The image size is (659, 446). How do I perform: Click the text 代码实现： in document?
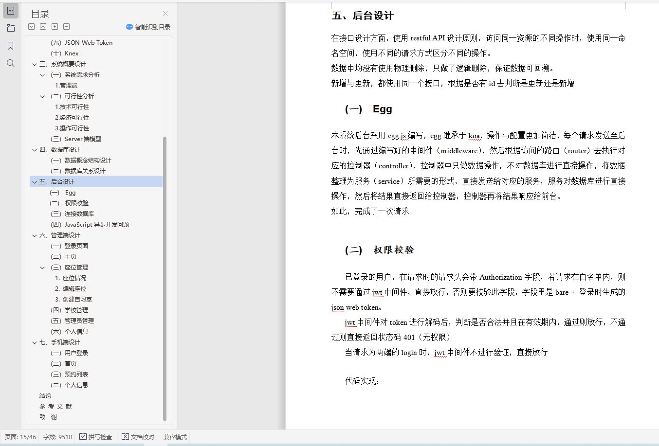point(362,381)
